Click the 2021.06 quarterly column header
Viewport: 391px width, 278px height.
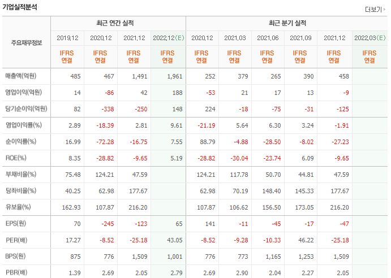tap(268, 38)
